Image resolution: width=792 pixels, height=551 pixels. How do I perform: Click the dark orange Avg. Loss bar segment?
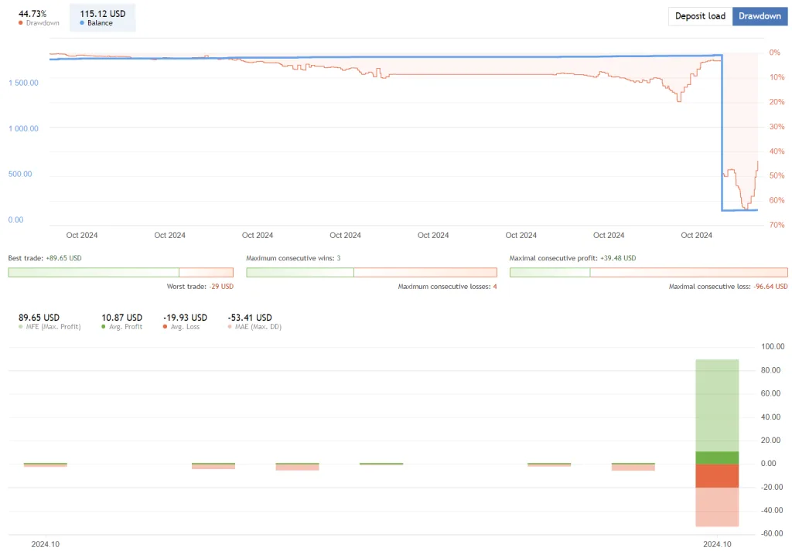point(717,475)
